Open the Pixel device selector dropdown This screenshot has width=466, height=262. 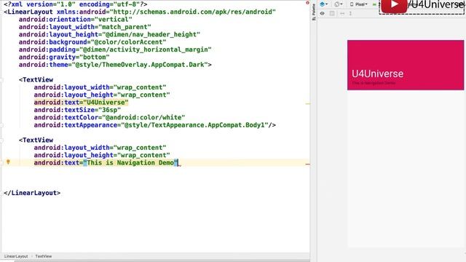[359, 4]
